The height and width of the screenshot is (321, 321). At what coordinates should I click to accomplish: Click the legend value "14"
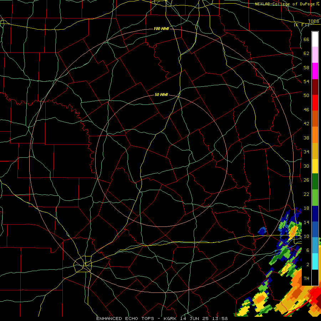[306, 222]
